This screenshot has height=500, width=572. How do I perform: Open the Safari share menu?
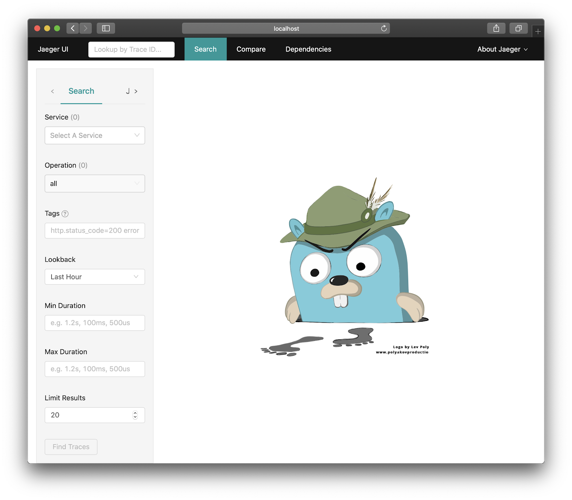point(496,28)
